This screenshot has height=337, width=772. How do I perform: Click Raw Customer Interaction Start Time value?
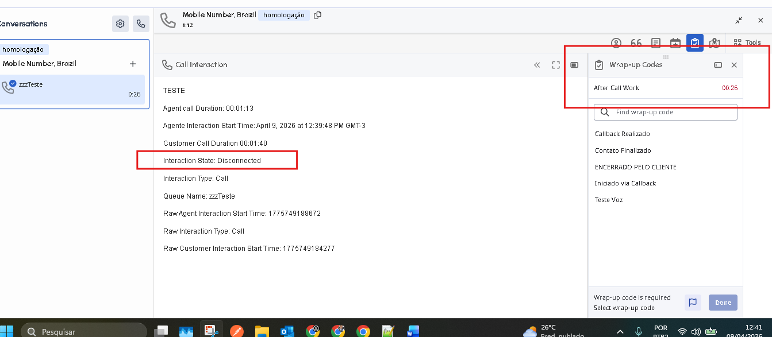point(309,249)
